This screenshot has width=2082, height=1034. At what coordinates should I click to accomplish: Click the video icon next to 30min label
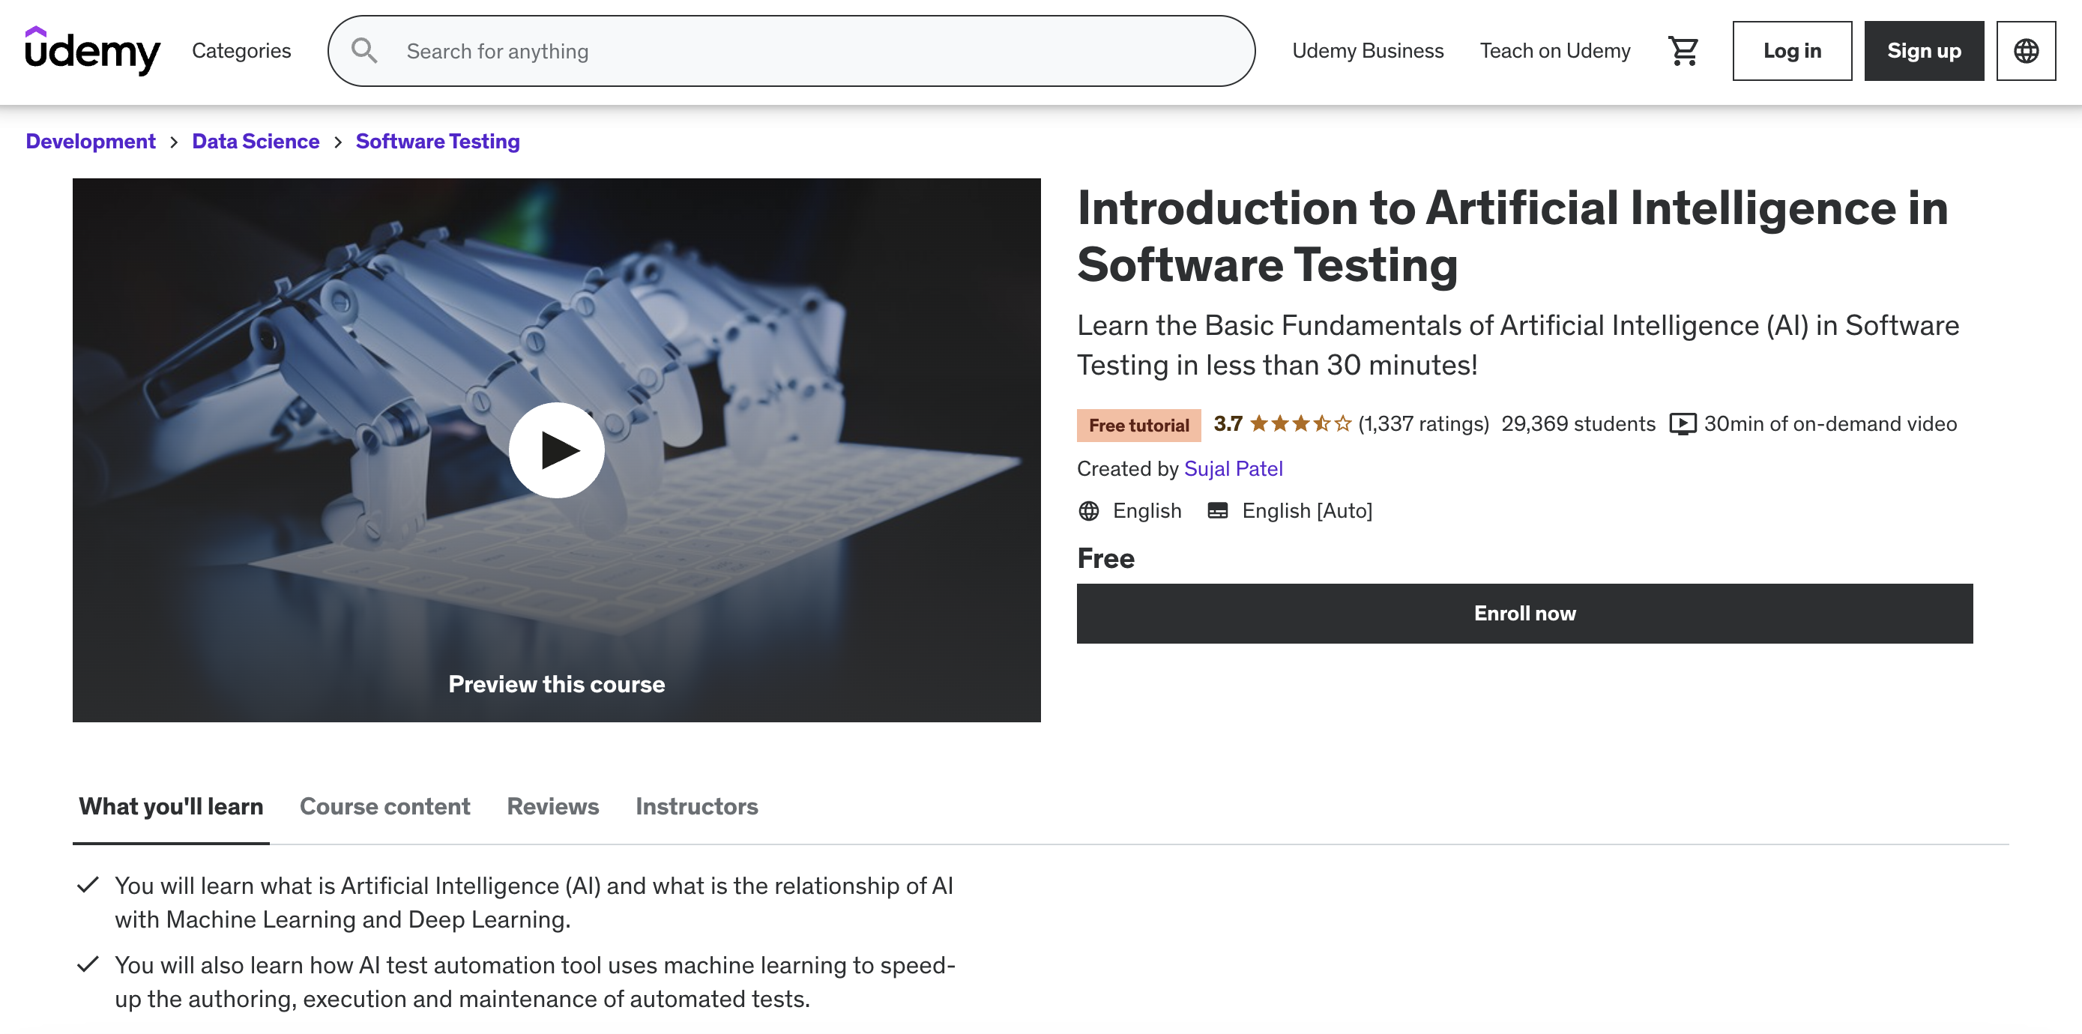[x=1683, y=424]
